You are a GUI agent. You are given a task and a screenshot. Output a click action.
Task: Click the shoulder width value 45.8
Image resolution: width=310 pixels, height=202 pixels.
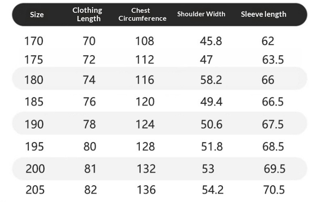click(x=211, y=41)
